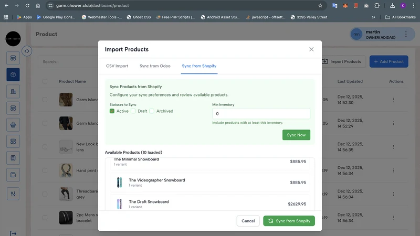Click The Draft Snowboard thumbnail
Screen dimensions: 420x236
point(120,204)
